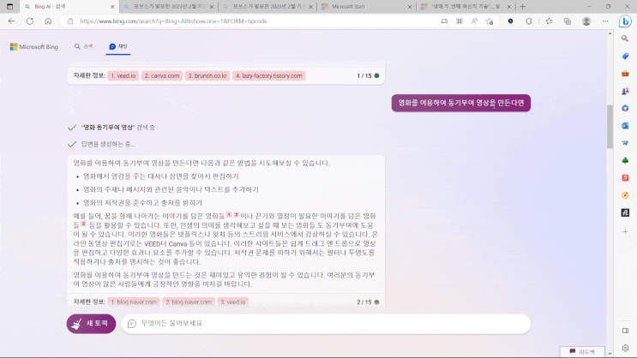Open the 3. brunch.co.kr source link
637x358 pixels.
click(207, 75)
